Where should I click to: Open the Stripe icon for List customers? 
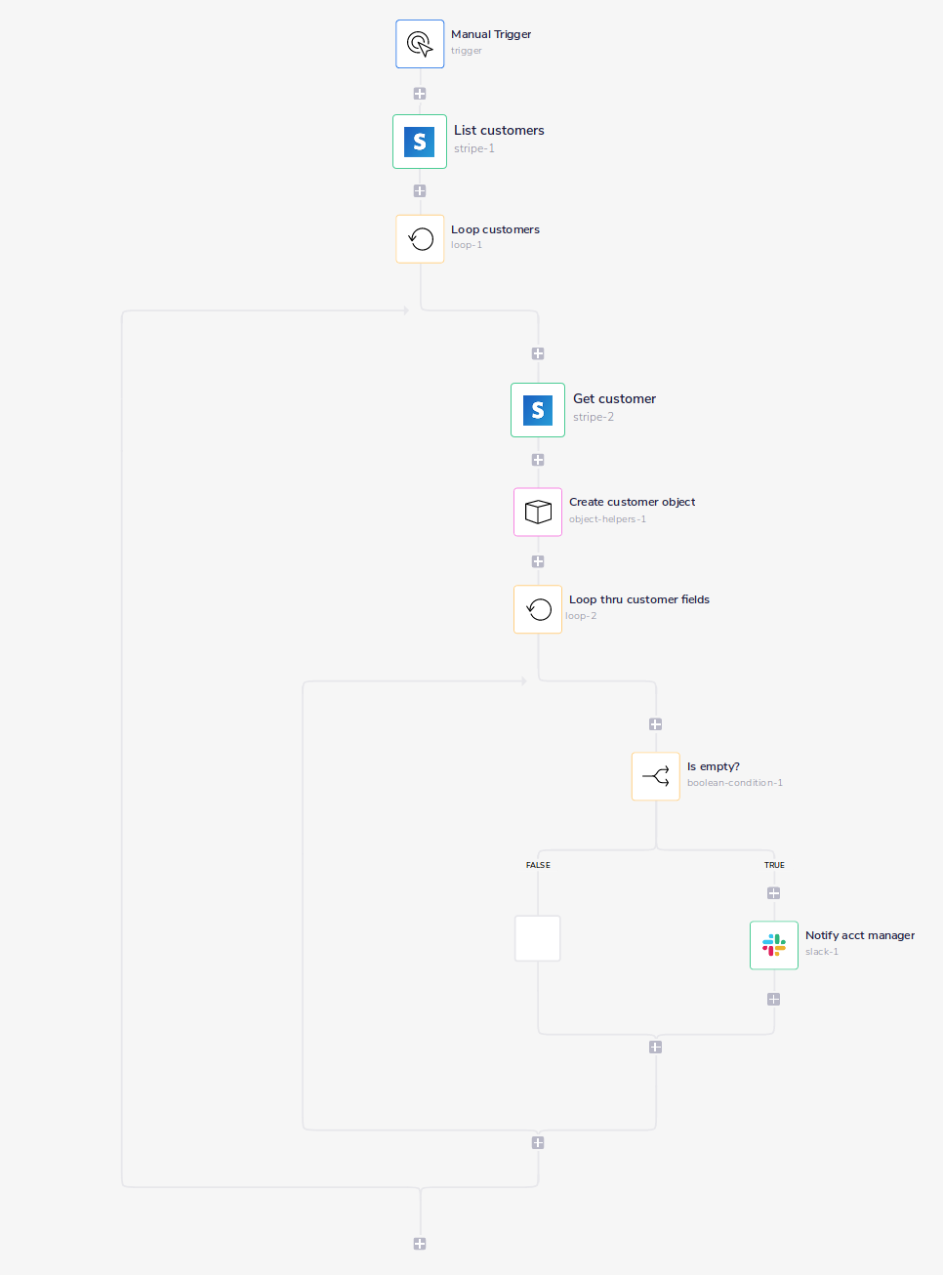(x=420, y=141)
